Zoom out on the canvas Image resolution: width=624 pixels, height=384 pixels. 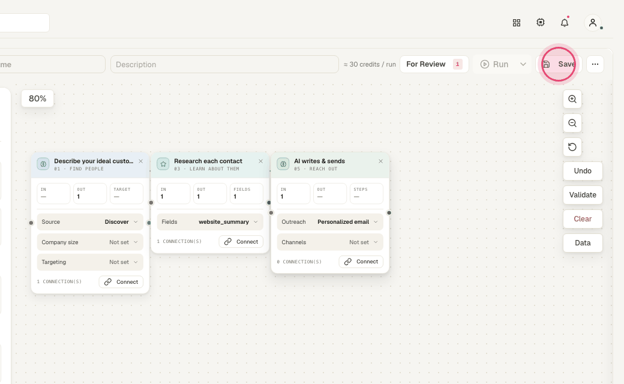(x=572, y=123)
